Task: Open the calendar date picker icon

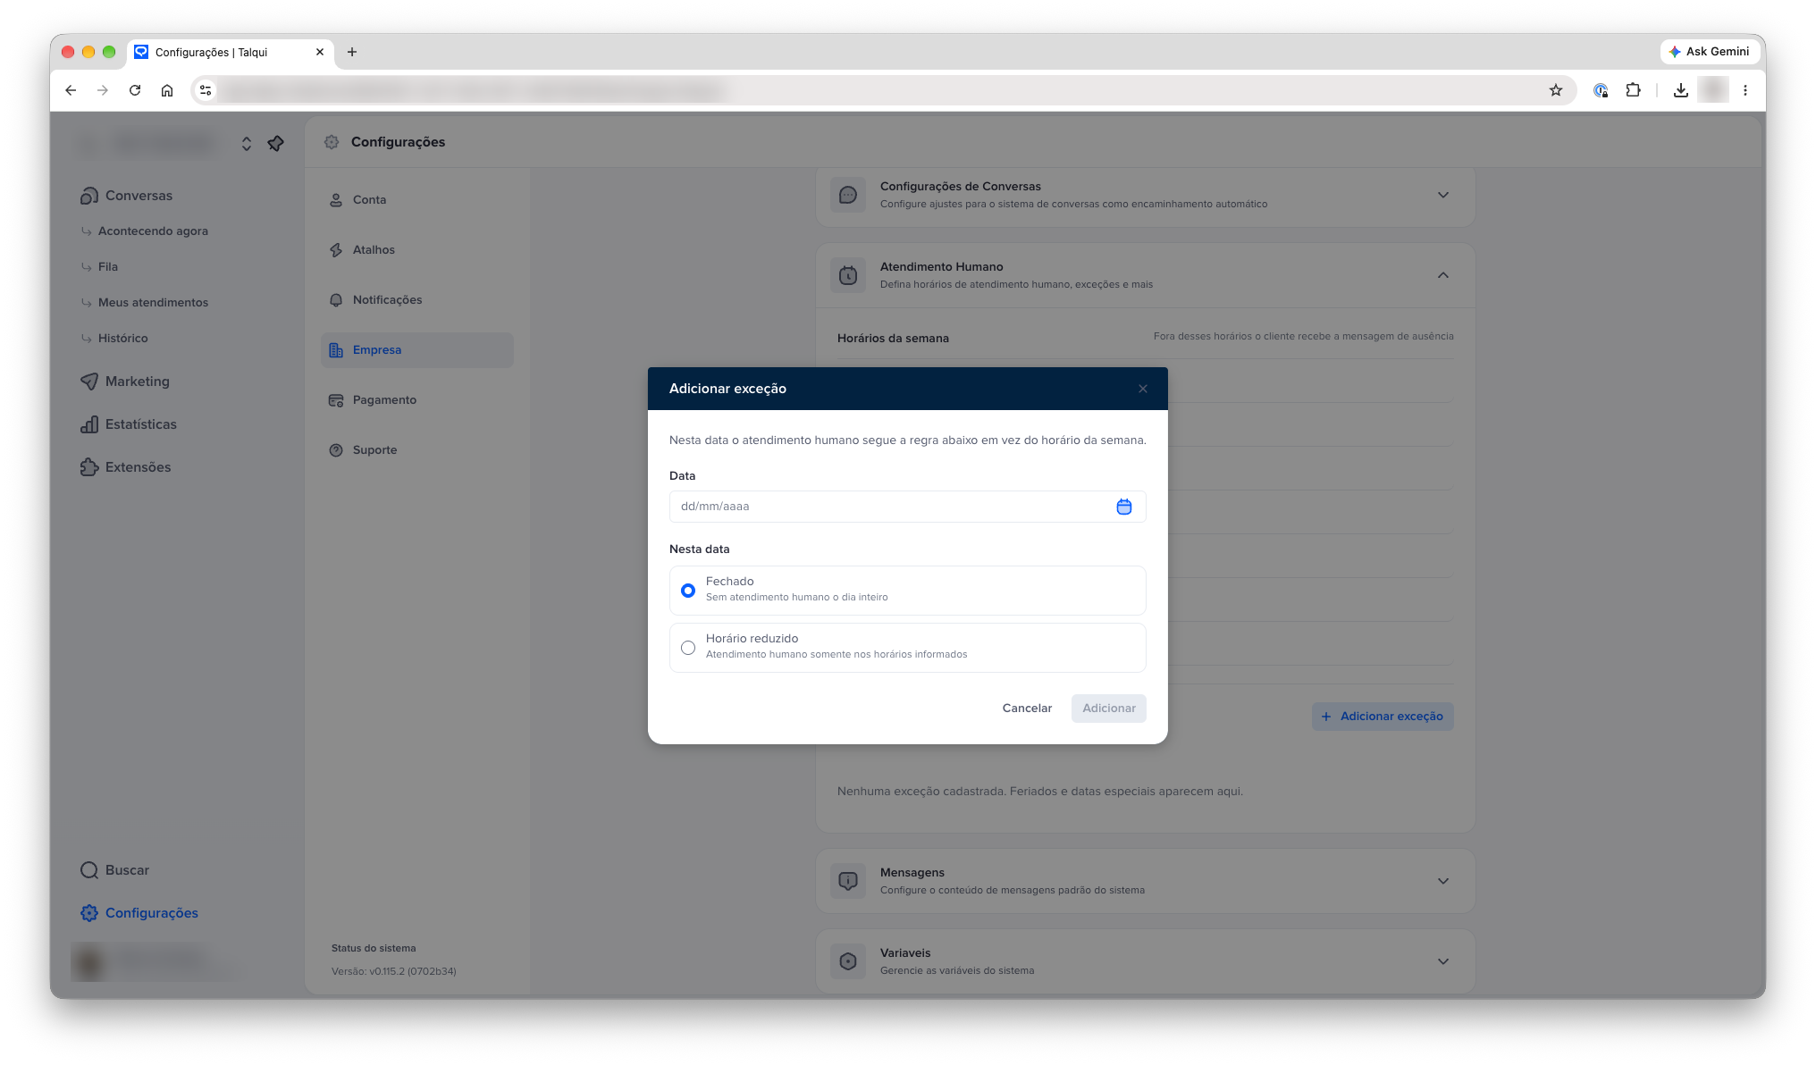Action: point(1123,507)
